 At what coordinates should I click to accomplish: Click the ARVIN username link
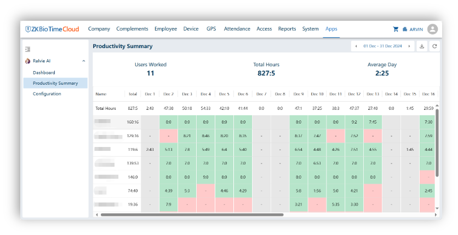tap(416, 30)
